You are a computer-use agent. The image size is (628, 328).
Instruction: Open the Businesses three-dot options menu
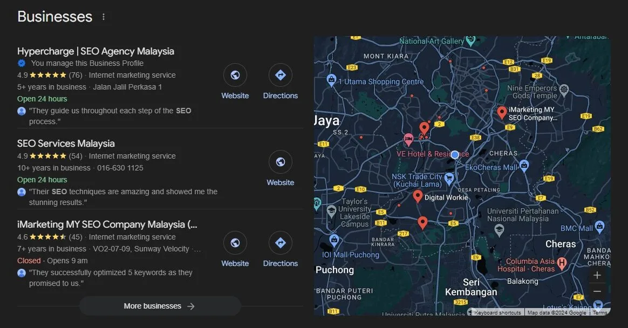(104, 17)
